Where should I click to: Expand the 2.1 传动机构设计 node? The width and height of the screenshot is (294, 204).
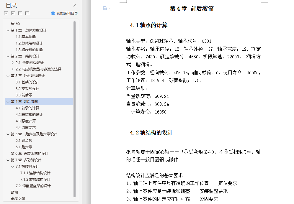point(13,62)
